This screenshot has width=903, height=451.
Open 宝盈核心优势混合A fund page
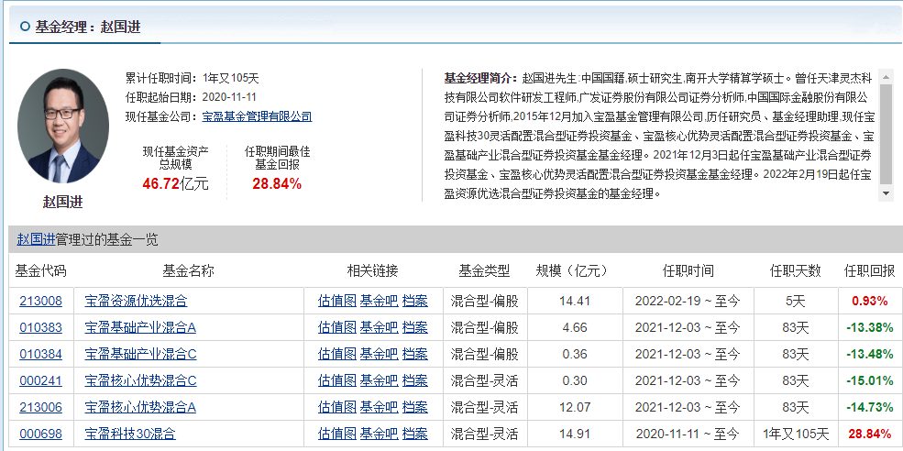click(140, 407)
